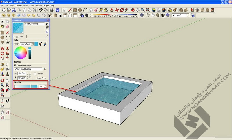Viewport: 232px width, 140px height.
Task: Activate the eyedropper sample paint tool
Action: pyautogui.click(x=47, y=36)
